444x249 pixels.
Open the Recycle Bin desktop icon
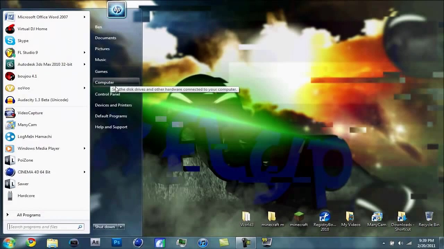click(429, 219)
